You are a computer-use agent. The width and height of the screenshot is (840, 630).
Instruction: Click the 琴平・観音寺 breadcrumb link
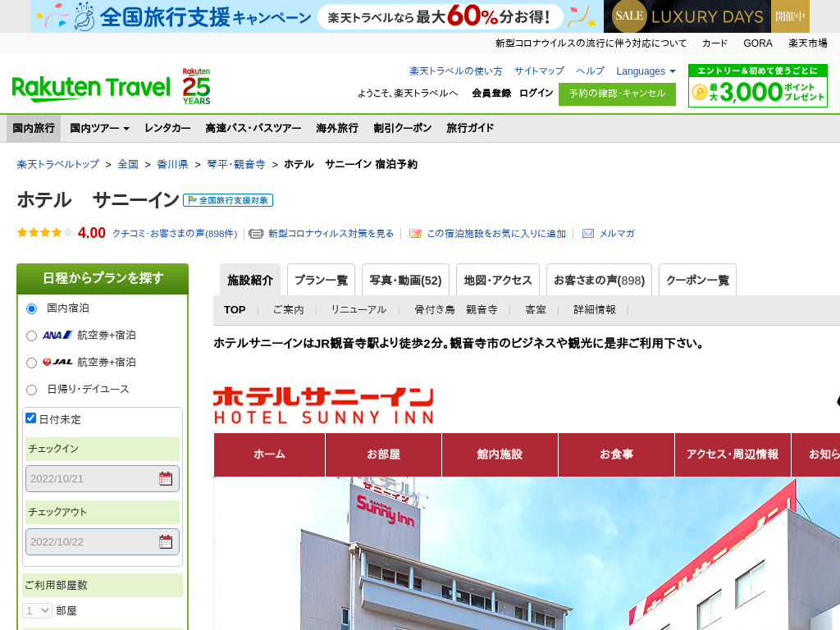tap(236, 164)
